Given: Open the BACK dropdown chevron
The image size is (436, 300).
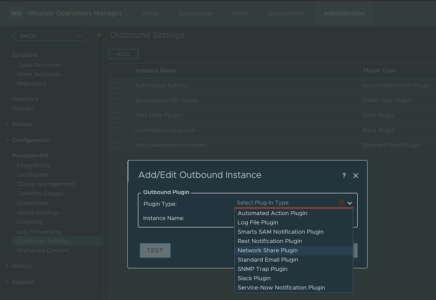Looking at the screenshot, I should (x=80, y=36).
